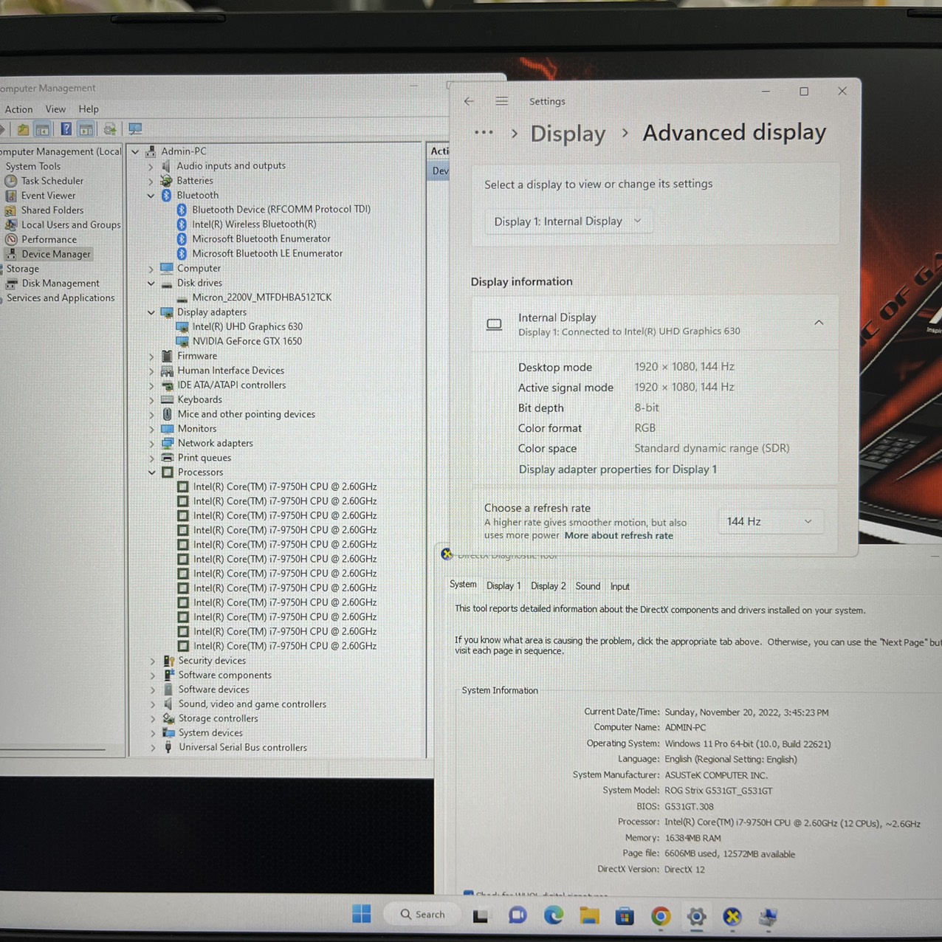
Task: Select Services and Applications node
Action: coord(61,298)
